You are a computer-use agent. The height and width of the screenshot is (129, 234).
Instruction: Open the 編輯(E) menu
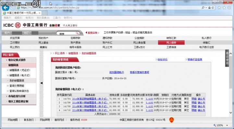[x=18, y=18]
